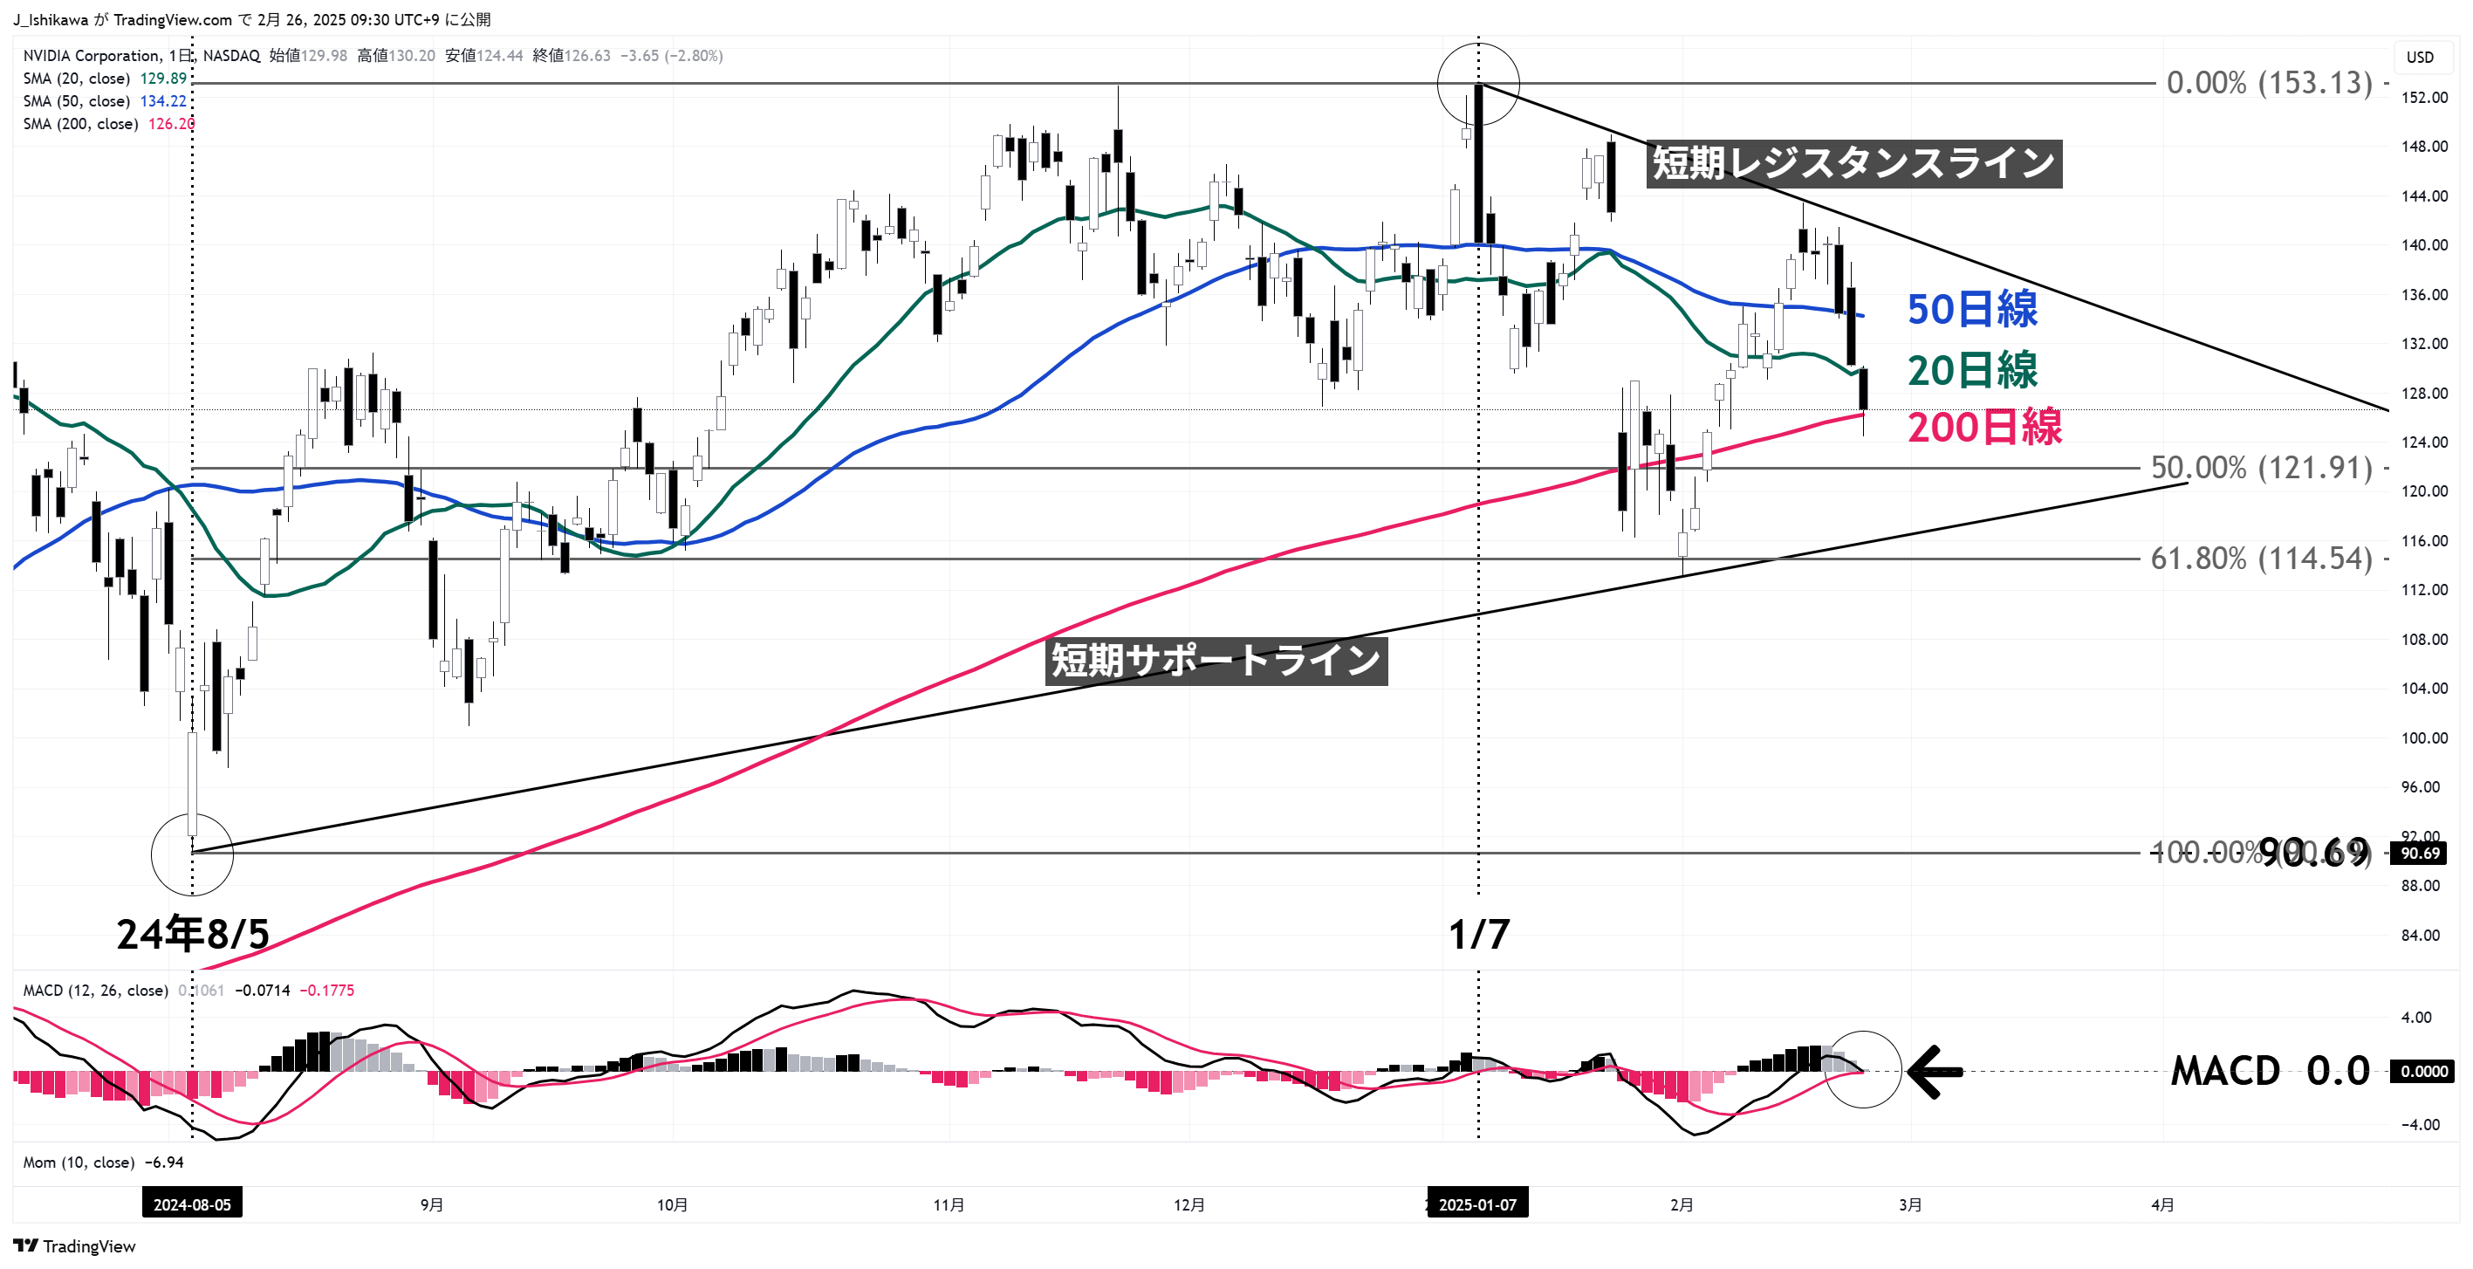Click the SMA 200 value 126.20
The height and width of the screenshot is (1269, 2473).
pyautogui.click(x=171, y=124)
